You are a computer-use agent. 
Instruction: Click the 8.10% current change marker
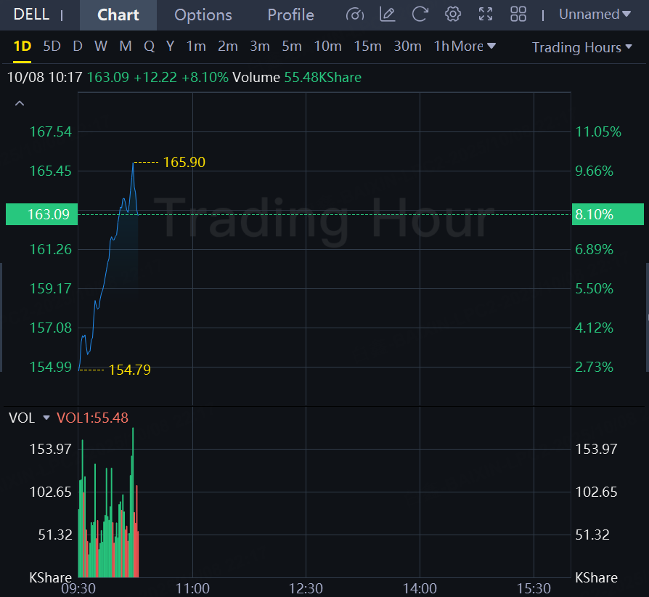pos(608,214)
